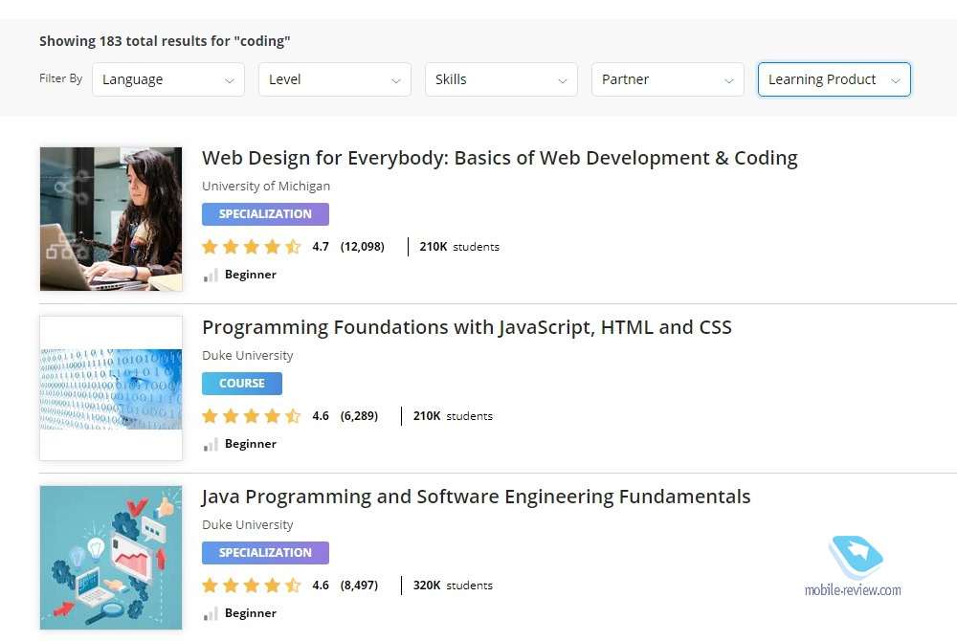Expand the Skills filter dropdown
The width and height of the screenshot is (957, 641).
[x=501, y=79]
